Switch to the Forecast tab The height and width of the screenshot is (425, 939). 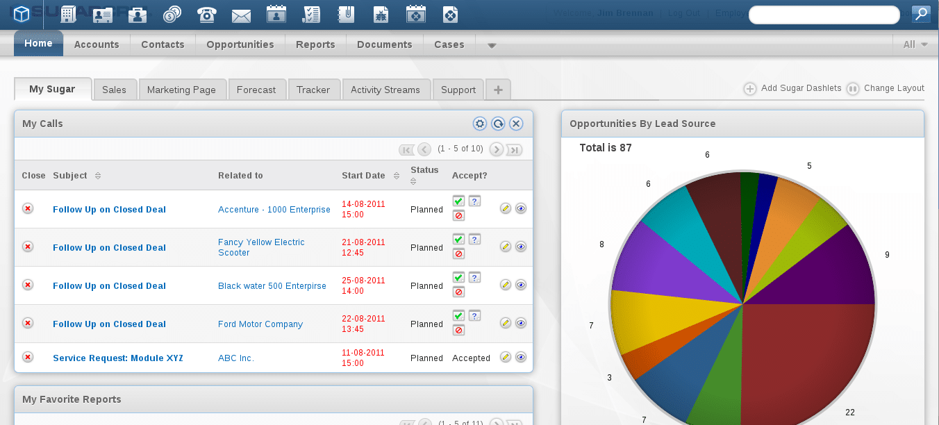[256, 90]
